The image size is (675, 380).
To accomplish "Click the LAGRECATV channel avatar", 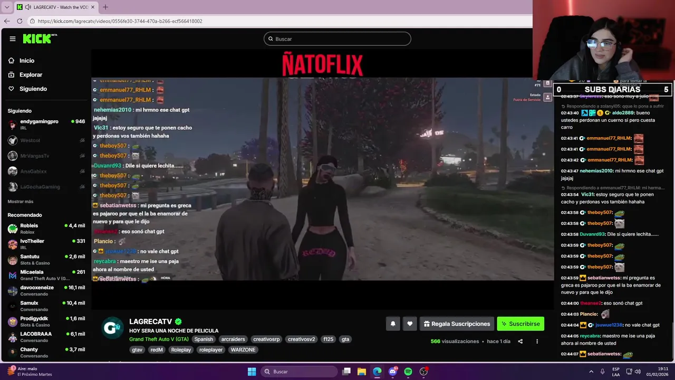I will [x=112, y=328].
